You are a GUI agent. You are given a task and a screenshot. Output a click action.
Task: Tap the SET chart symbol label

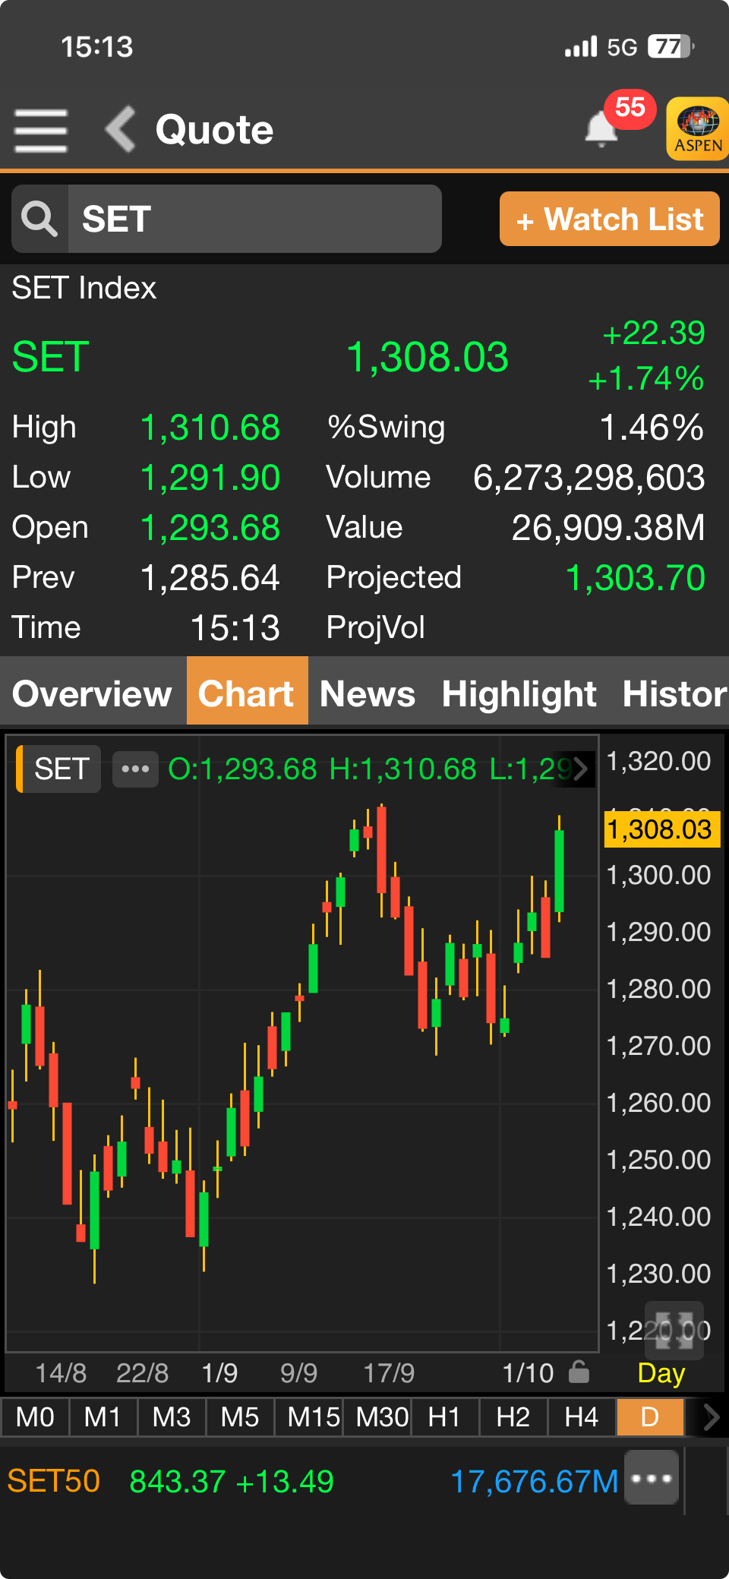point(61,769)
